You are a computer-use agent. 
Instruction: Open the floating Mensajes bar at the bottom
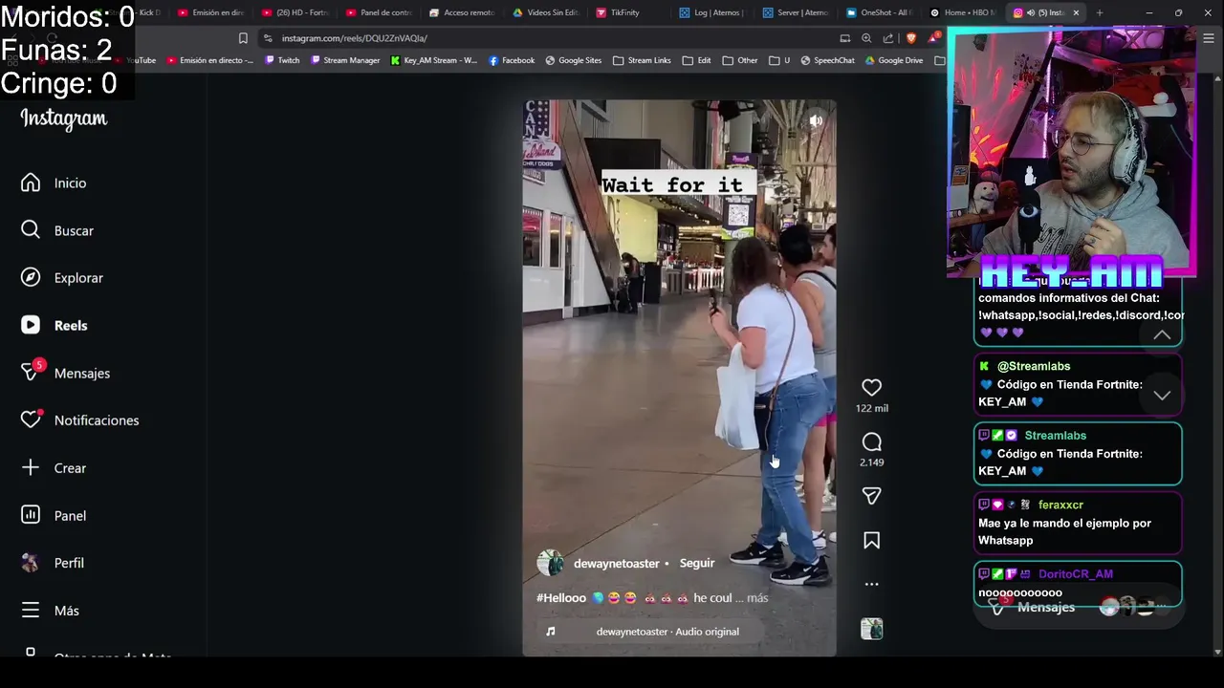[x=1078, y=608]
